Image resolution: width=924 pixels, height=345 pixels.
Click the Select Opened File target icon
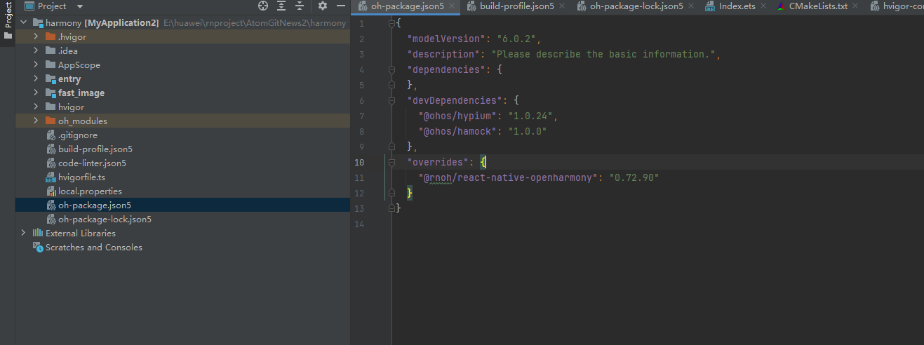click(x=263, y=6)
